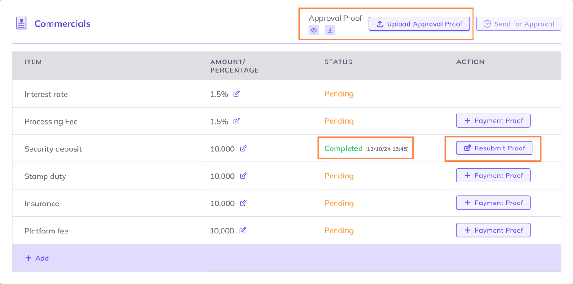Image resolution: width=573 pixels, height=284 pixels.
Task: Edit the Insurance amount
Action: (243, 203)
